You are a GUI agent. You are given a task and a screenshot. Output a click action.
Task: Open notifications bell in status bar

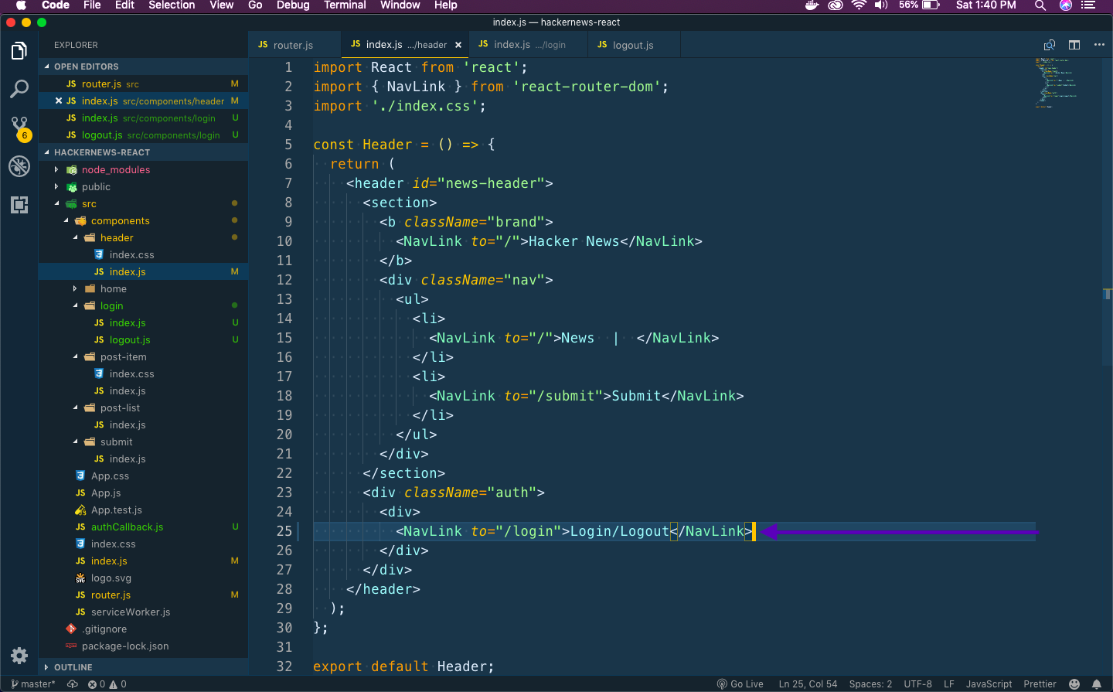point(1097,684)
